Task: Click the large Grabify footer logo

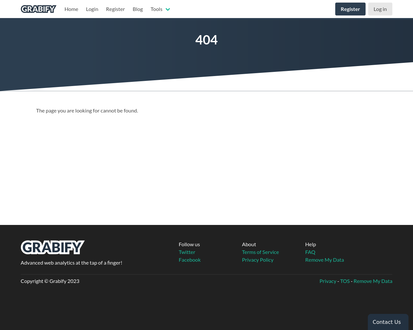Action: pos(53,247)
